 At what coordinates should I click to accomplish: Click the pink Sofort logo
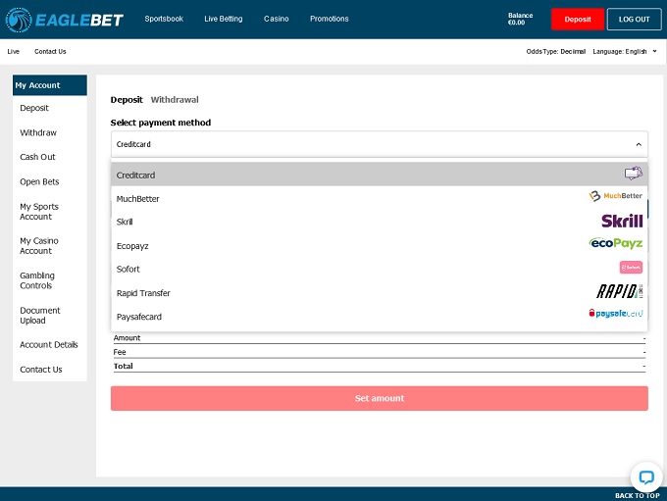tap(631, 268)
